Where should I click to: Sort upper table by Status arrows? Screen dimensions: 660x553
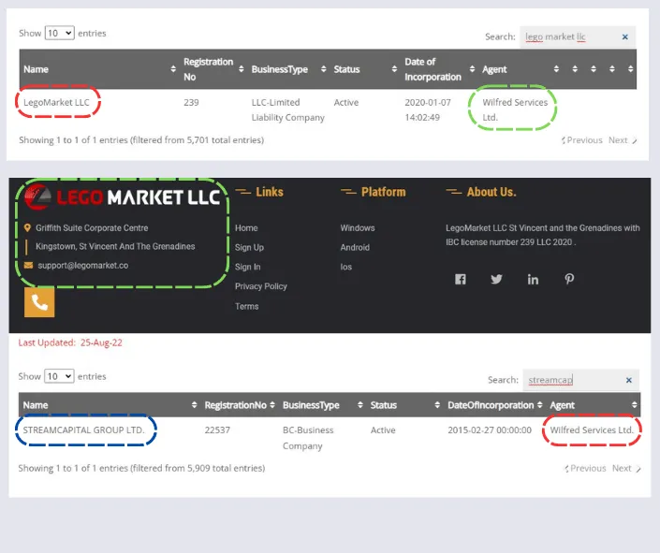tap(394, 69)
